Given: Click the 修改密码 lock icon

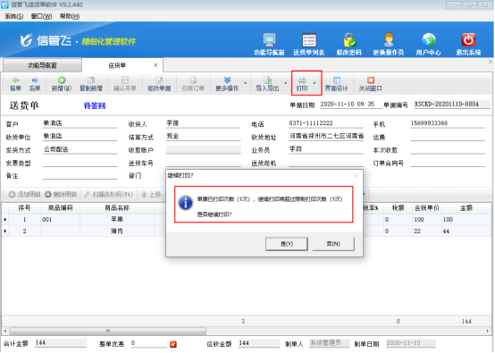Looking at the screenshot, I should click(349, 40).
